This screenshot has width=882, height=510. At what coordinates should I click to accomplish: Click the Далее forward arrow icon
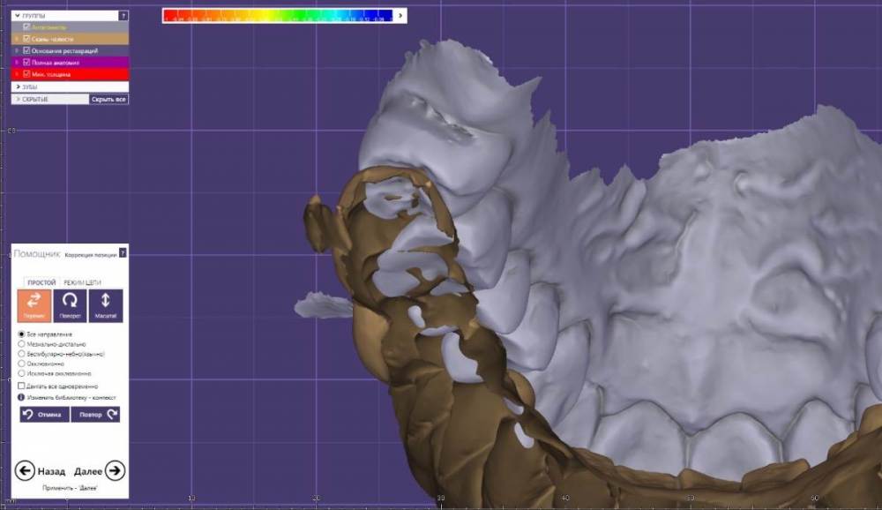click(x=115, y=470)
